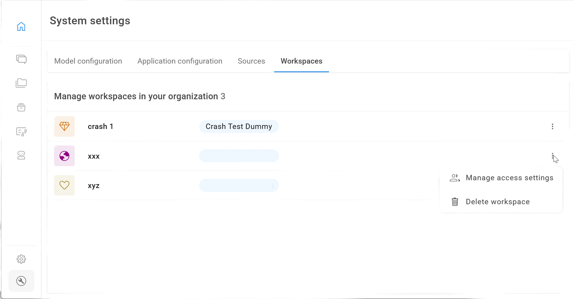Go to the home page icon
The height and width of the screenshot is (299, 574).
[x=21, y=27]
